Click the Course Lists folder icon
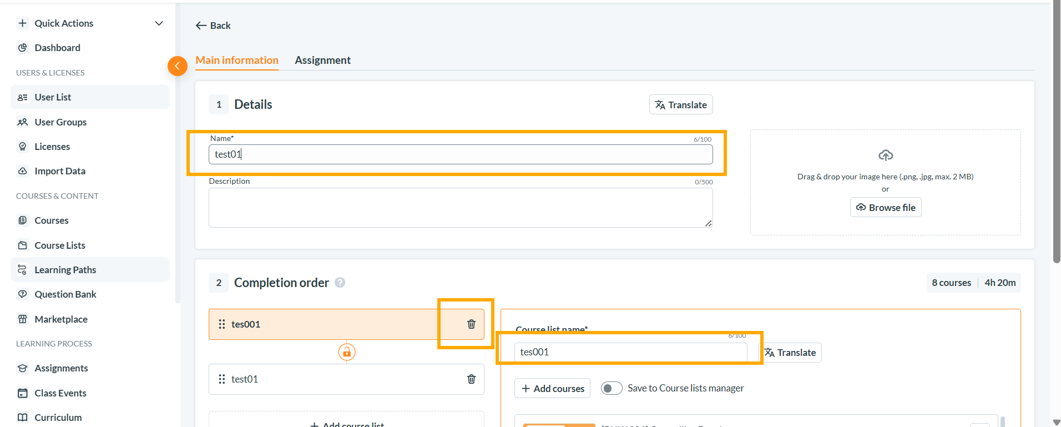The image size is (1061, 427). pyautogui.click(x=22, y=245)
